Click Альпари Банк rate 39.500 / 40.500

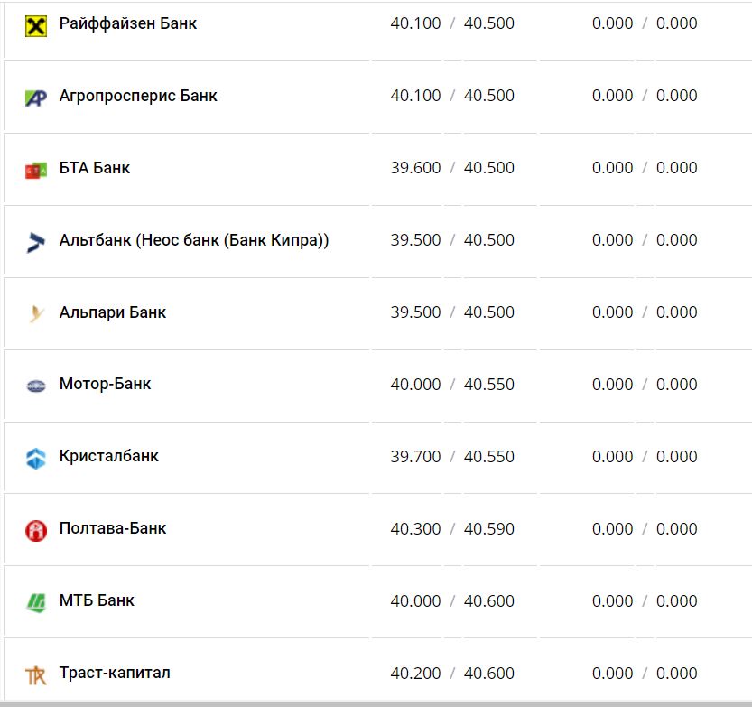point(452,312)
